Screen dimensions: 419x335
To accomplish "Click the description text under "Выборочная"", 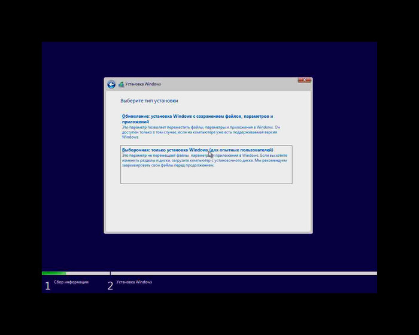I will [204, 160].
